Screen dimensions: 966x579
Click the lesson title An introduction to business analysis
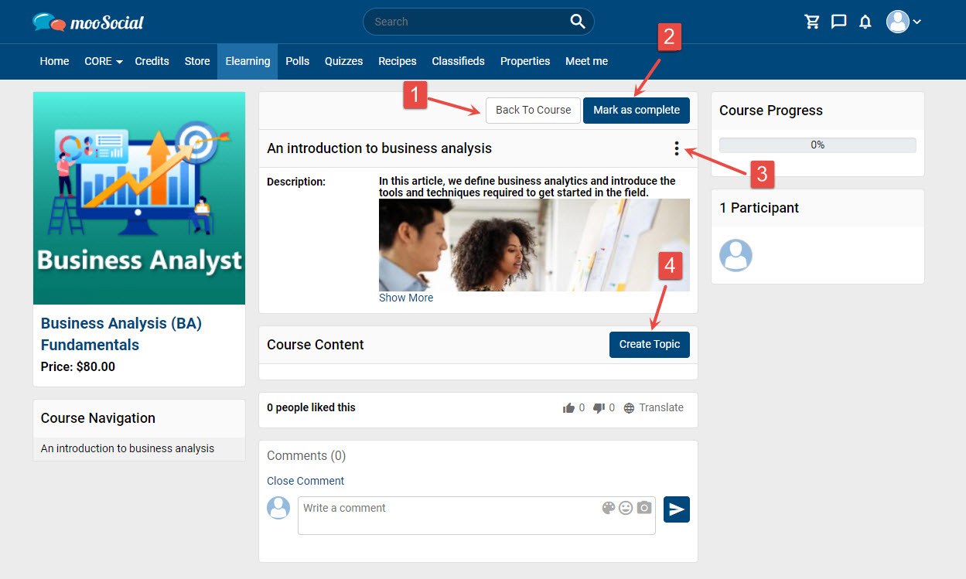pyautogui.click(x=380, y=148)
